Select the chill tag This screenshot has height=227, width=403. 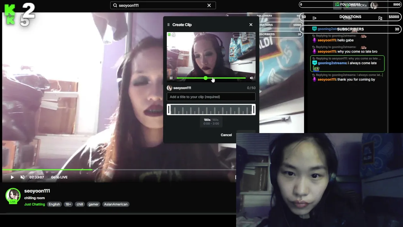point(80,204)
